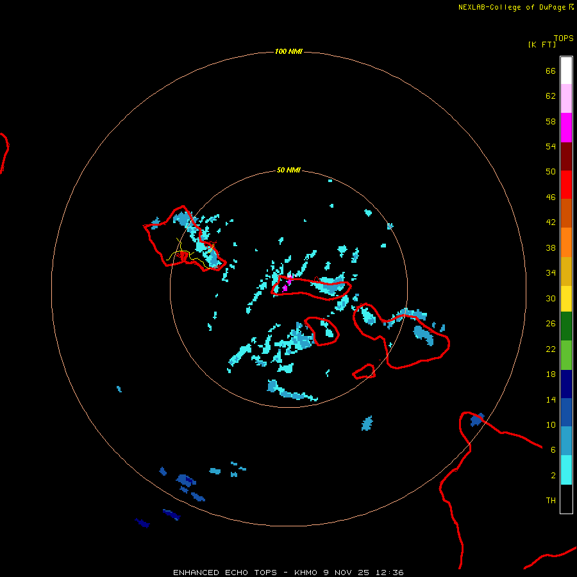Click the light blue 10 kft legend swatch

pyautogui.click(x=566, y=441)
